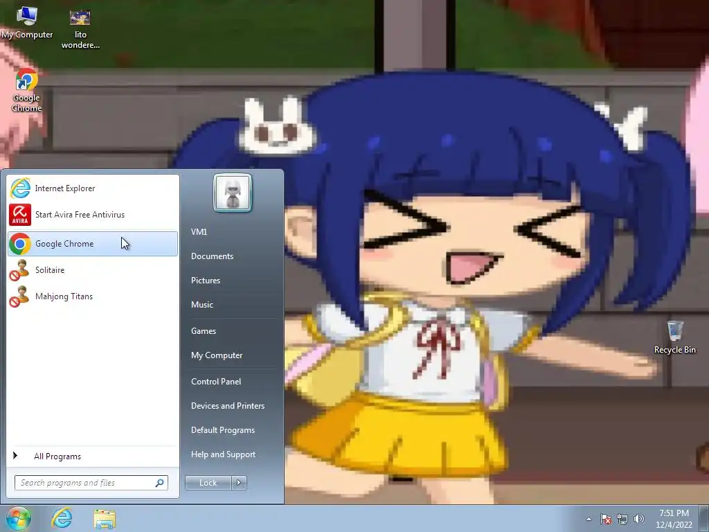The height and width of the screenshot is (532, 709).
Task: Open Pictures from Start menu
Action: click(206, 281)
